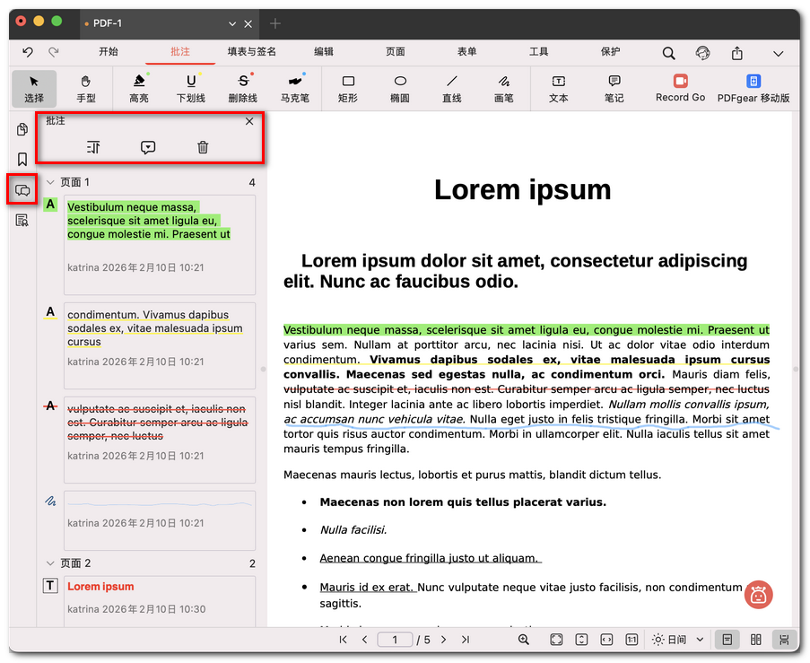
Task: Click the sort annotations icon
Action: pos(93,147)
